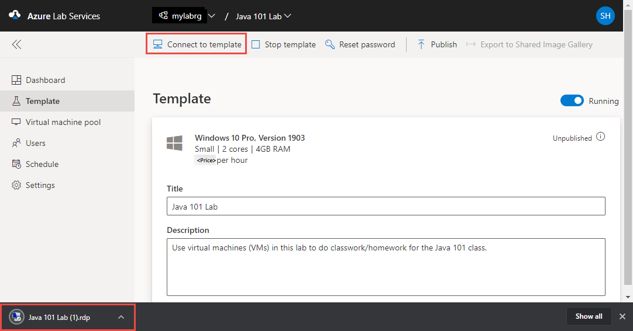
Task: Click the Template flask icon
Action: (x=16, y=101)
